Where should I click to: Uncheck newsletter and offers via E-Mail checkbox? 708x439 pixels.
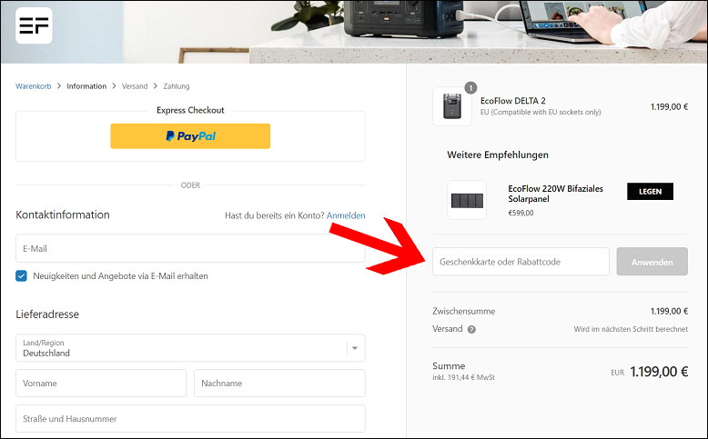[21, 275]
